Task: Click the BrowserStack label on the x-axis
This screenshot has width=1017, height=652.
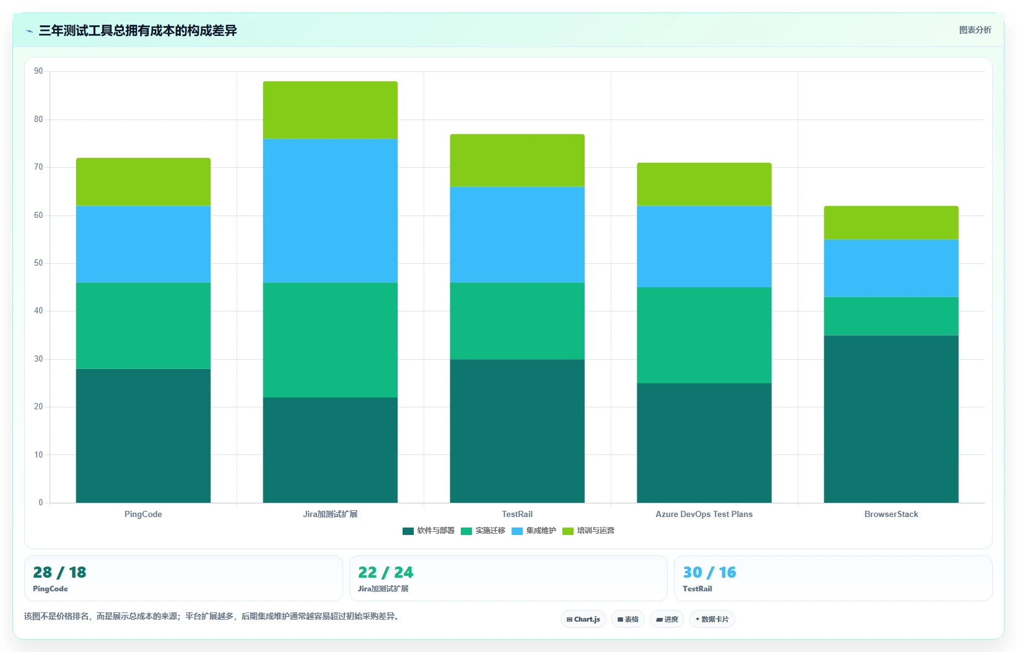Action: coord(891,515)
